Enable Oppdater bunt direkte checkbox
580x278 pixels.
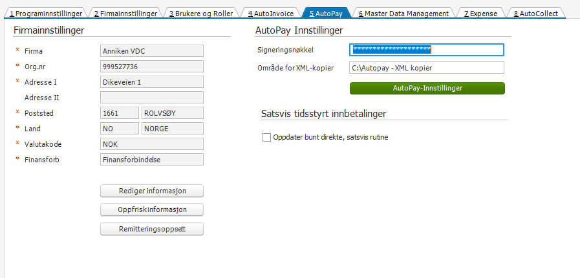click(x=267, y=137)
